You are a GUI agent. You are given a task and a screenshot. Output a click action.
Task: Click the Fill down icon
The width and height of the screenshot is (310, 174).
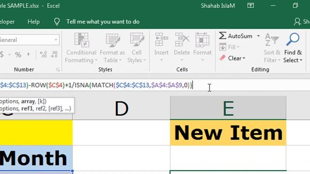click(x=223, y=47)
